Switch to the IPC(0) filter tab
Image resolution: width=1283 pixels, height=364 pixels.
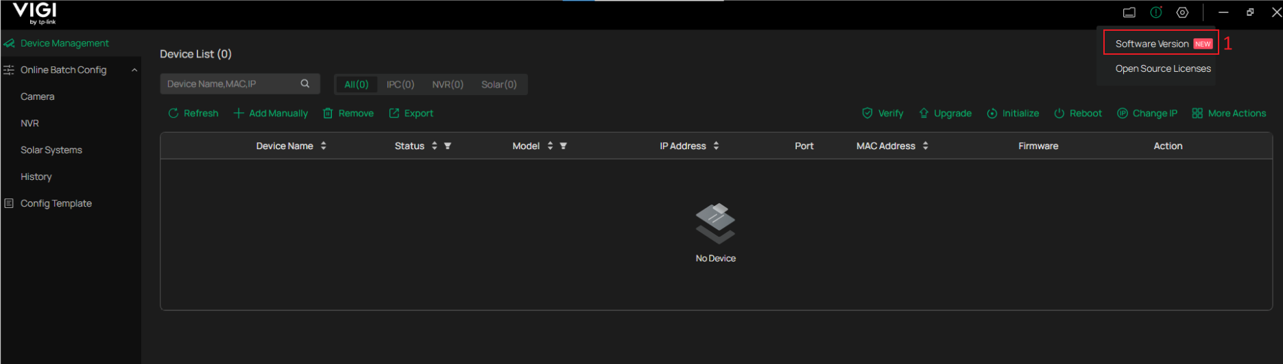point(400,84)
